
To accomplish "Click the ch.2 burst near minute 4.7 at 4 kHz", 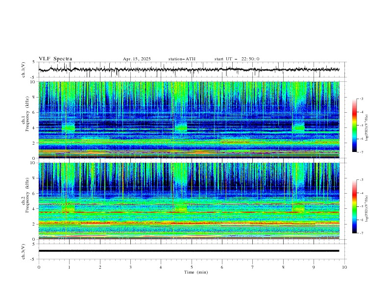I will pyautogui.click(x=181, y=207).
